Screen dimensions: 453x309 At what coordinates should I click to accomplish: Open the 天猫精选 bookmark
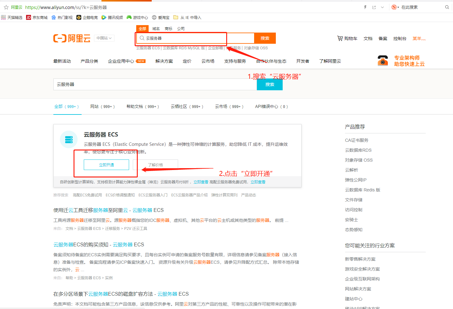click(12, 17)
